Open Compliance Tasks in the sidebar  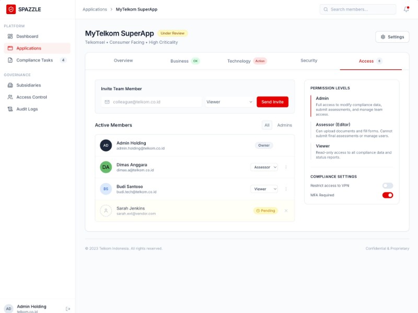click(x=34, y=60)
